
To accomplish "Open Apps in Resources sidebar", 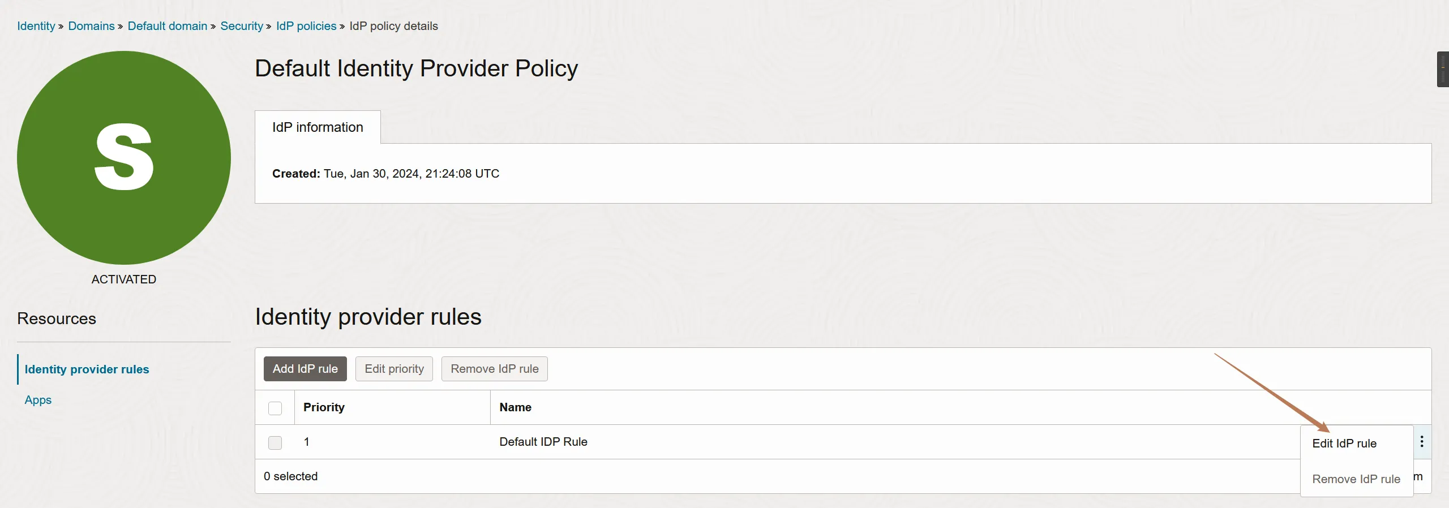I will (38, 400).
